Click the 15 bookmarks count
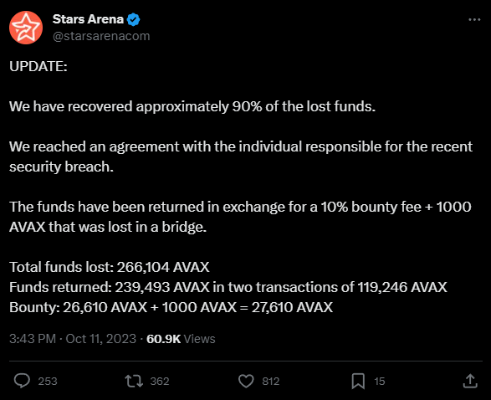The height and width of the screenshot is (400, 491). (x=380, y=382)
